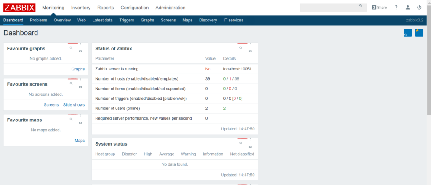Click the 'Status of Zabbix' widget title
This screenshot has width=431, height=185.
114,49
